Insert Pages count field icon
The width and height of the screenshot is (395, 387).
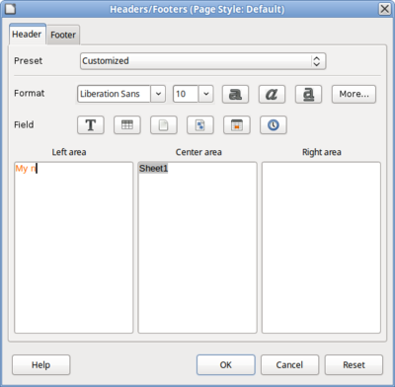[x=200, y=125]
